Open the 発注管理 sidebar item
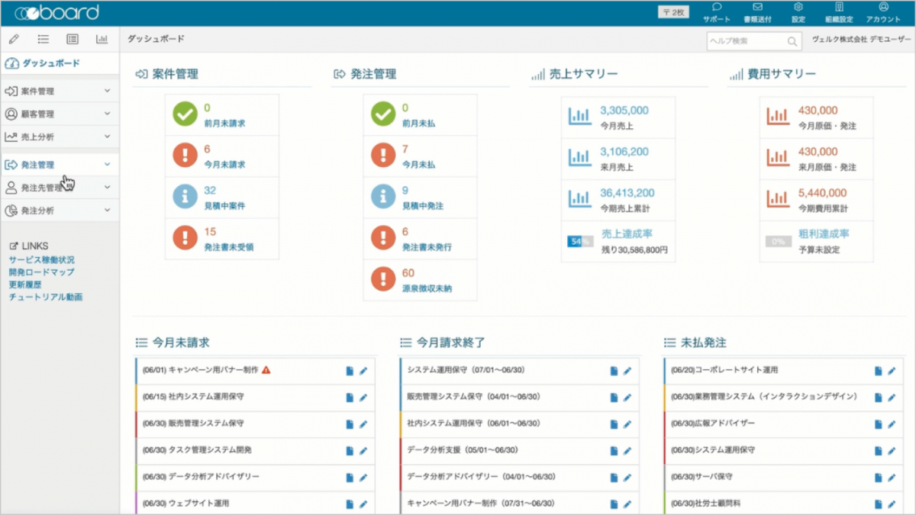The image size is (916, 515). [x=60, y=164]
